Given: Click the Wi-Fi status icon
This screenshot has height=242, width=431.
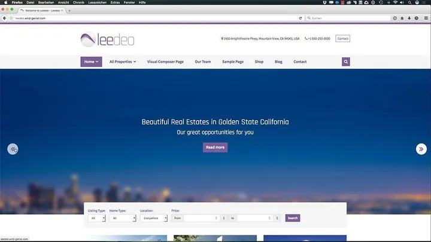Looking at the screenshot, I should tap(395, 2).
